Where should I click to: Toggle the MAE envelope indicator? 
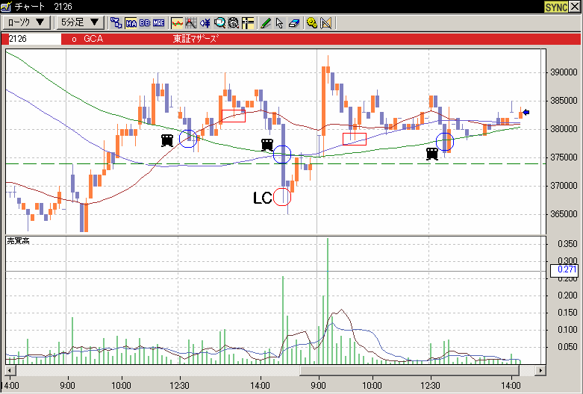(159, 23)
